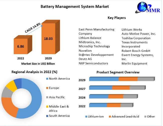Click the 2027 product segment stacked bar

[117, 88]
